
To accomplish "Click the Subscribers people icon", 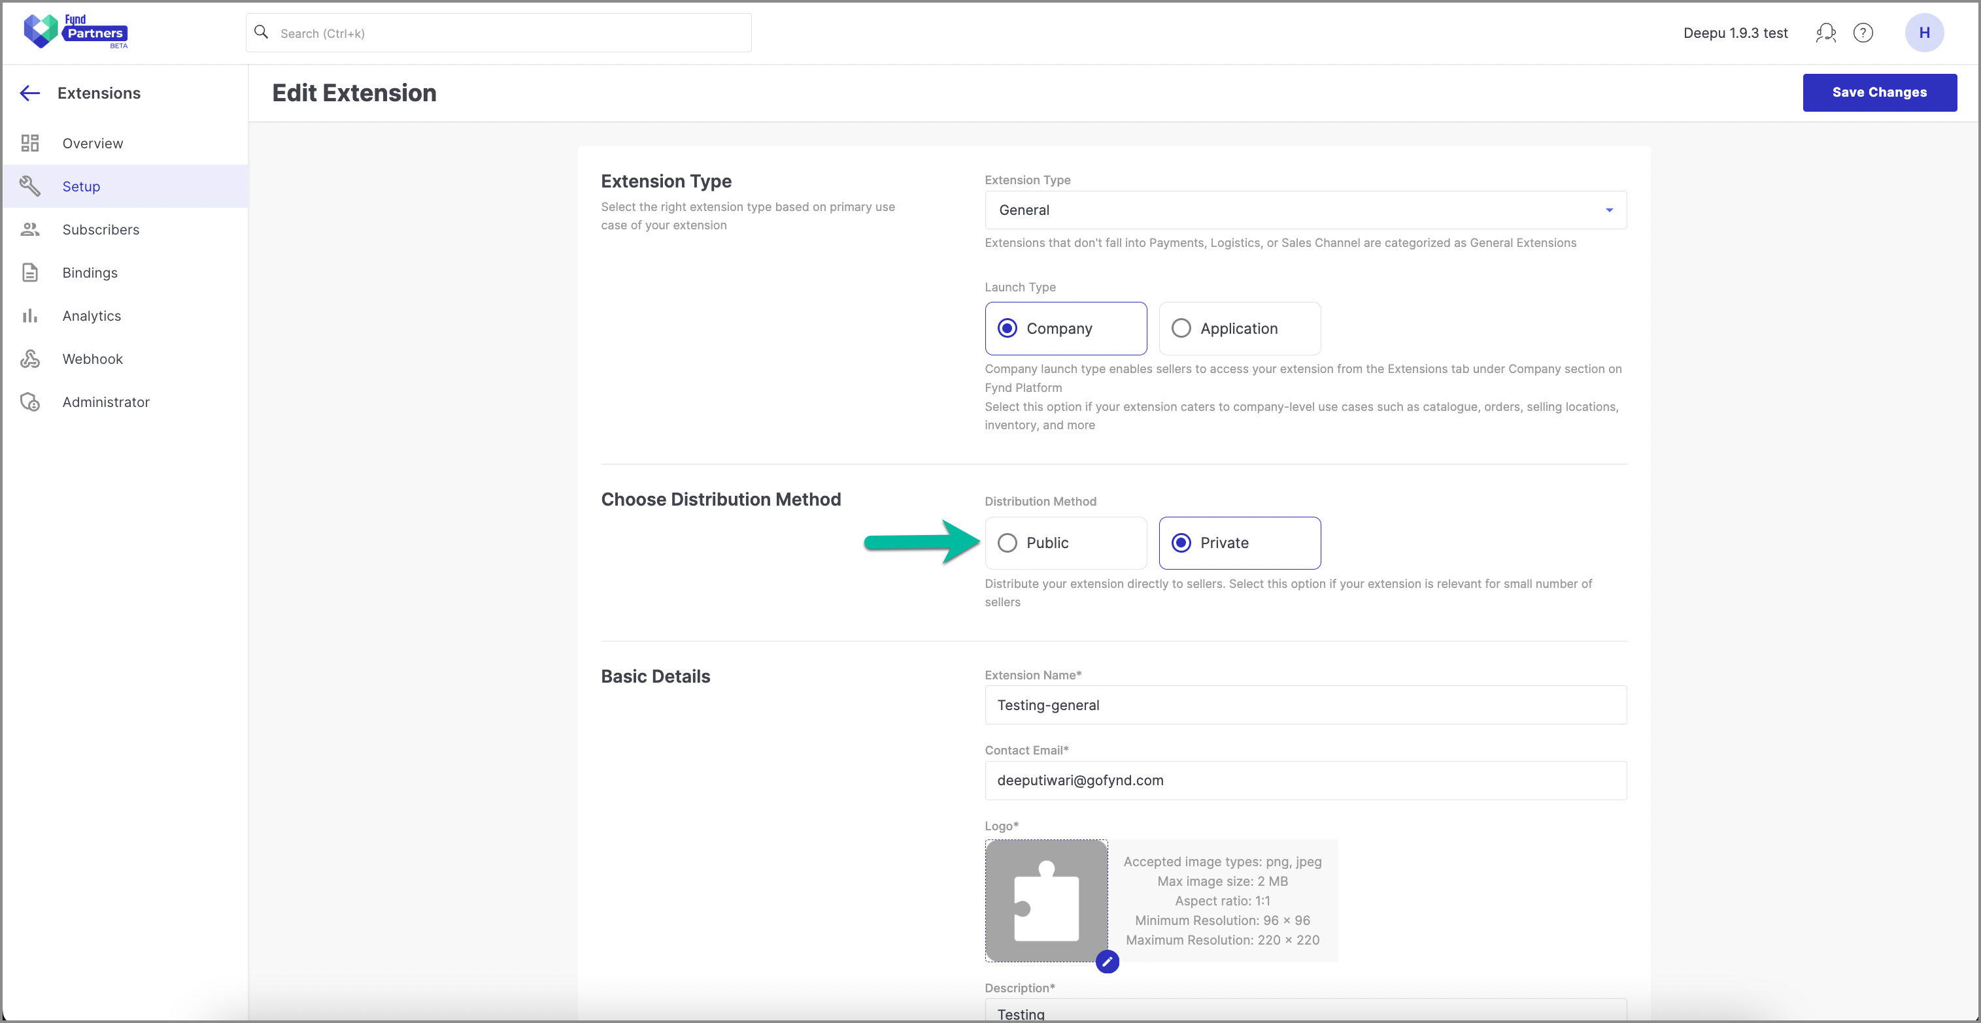I will coord(30,229).
